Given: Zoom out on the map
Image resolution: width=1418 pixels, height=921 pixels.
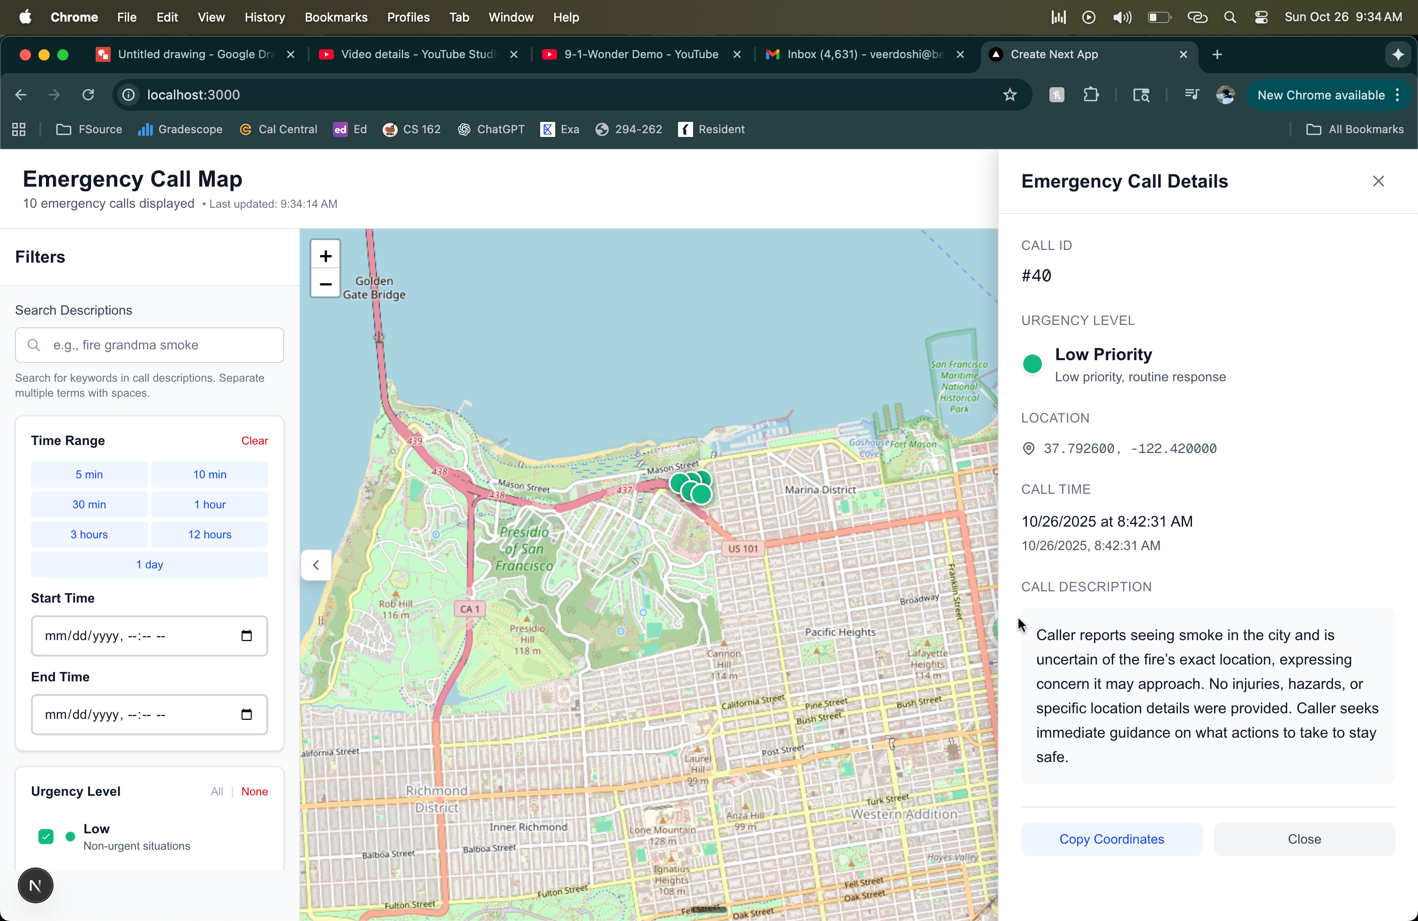Looking at the screenshot, I should tap(325, 284).
